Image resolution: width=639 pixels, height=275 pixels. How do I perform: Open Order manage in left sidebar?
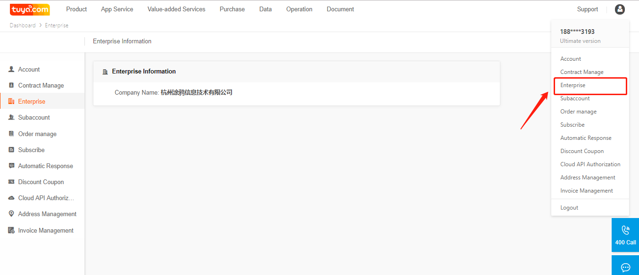[x=37, y=134]
